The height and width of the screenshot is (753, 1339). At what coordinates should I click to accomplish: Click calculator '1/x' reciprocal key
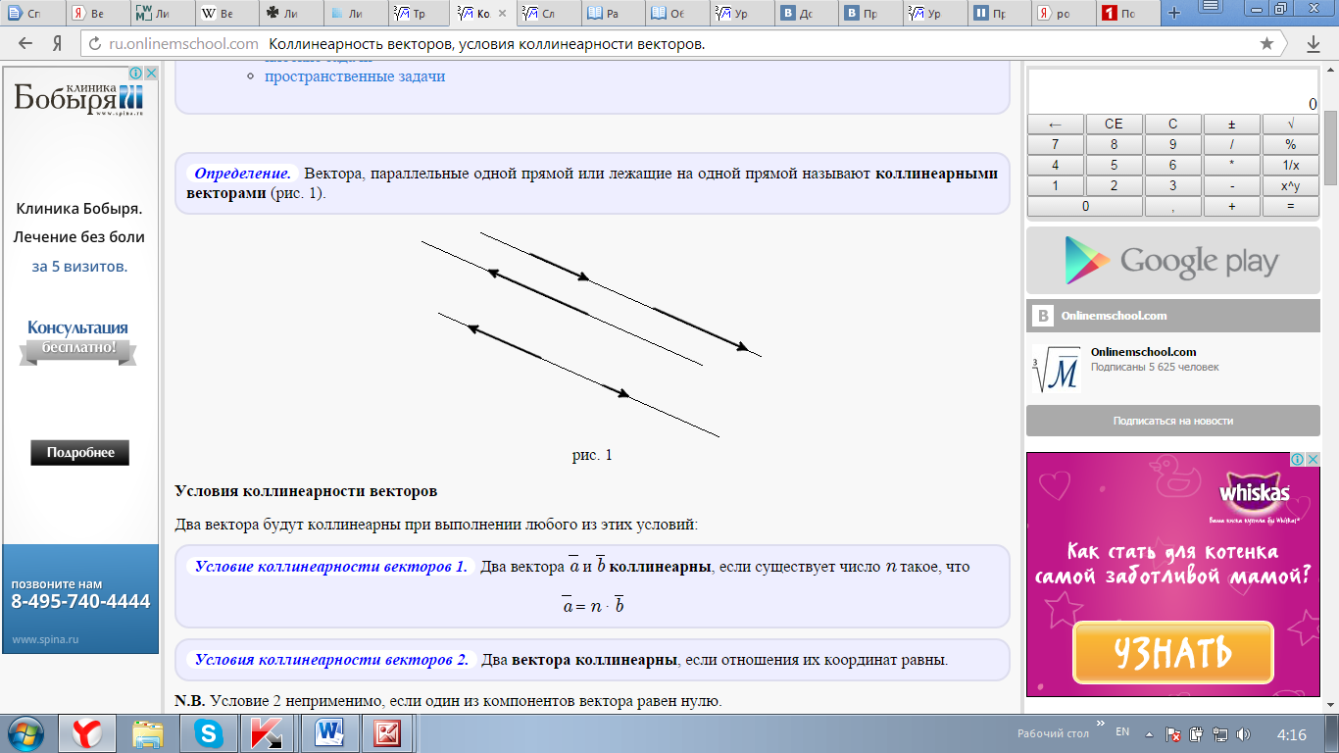coord(1290,166)
